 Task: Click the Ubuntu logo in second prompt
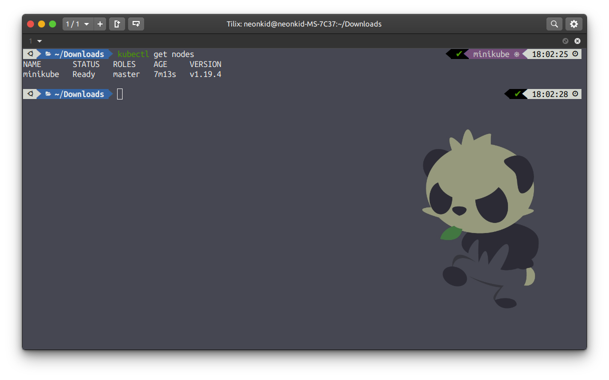pyautogui.click(x=31, y=94)
